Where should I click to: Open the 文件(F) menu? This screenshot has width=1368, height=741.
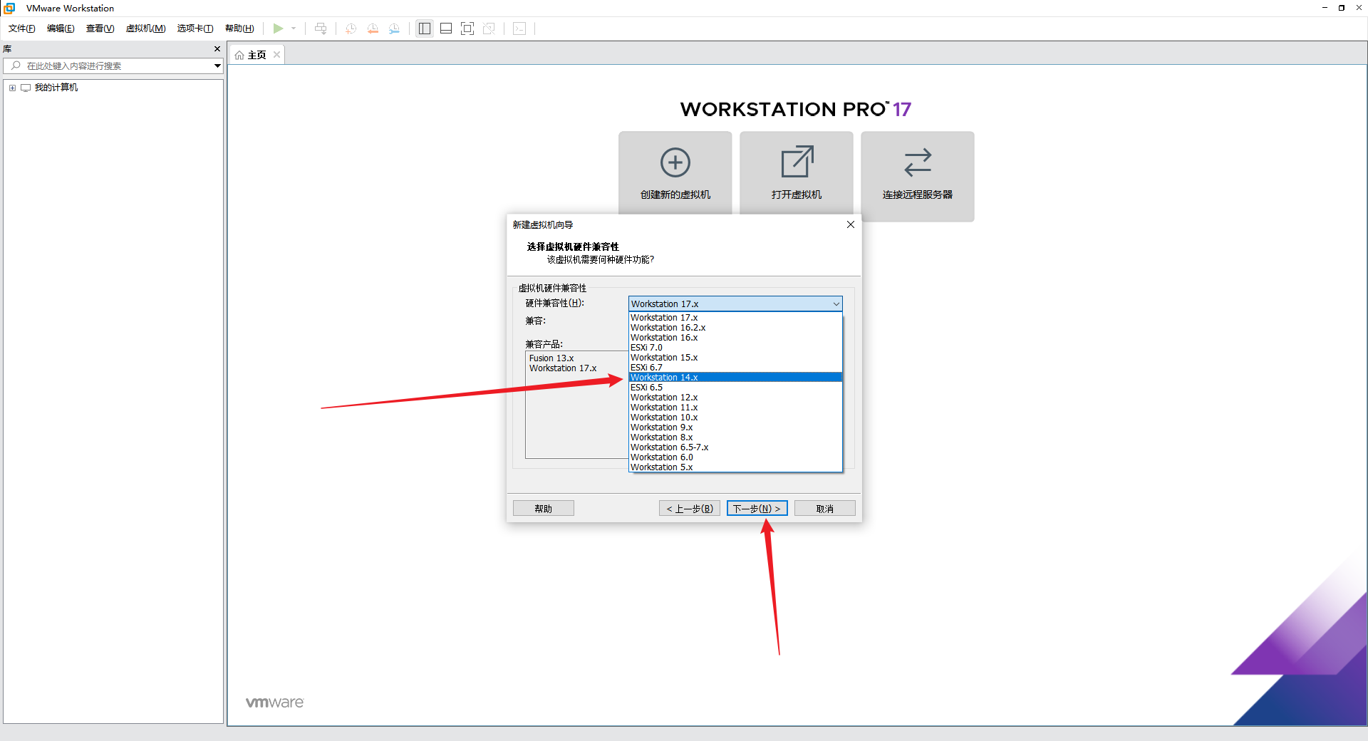pos(22,28)
